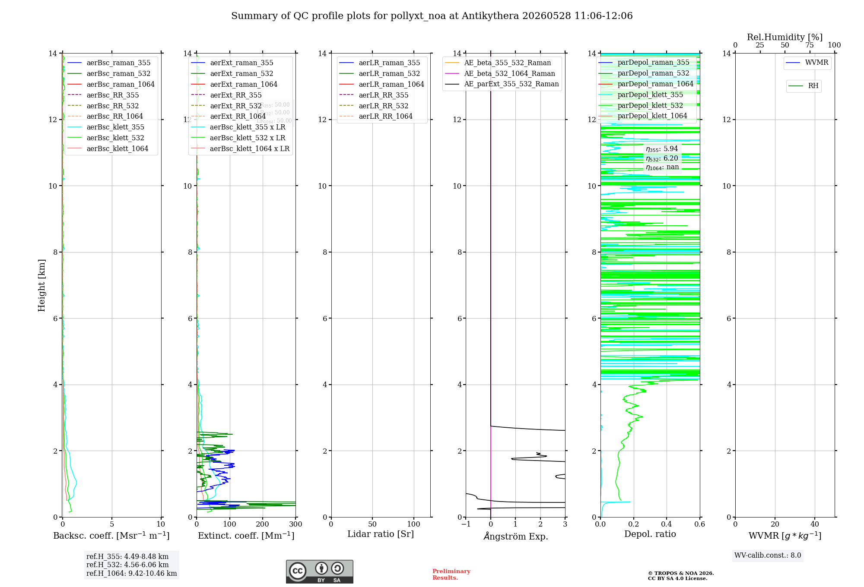Click legend entry AE_parExt_355_532_Raman
The height and width of the screenshot is (587, 864).
point(502,84)
